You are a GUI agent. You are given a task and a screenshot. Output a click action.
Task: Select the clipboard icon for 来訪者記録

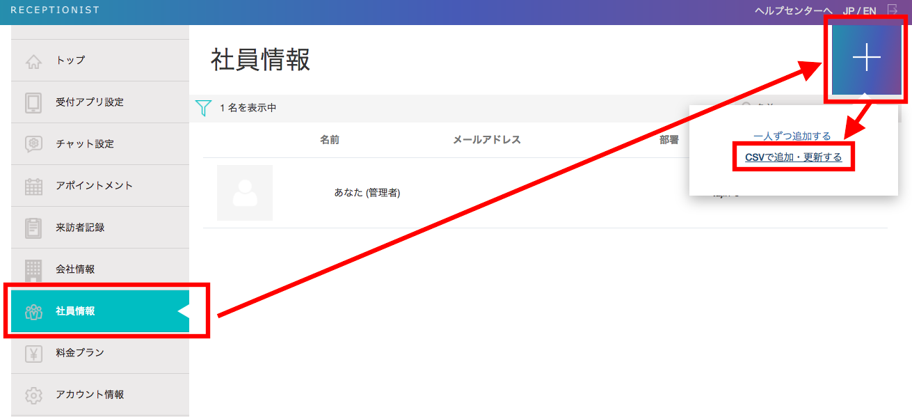coord(33,228)
